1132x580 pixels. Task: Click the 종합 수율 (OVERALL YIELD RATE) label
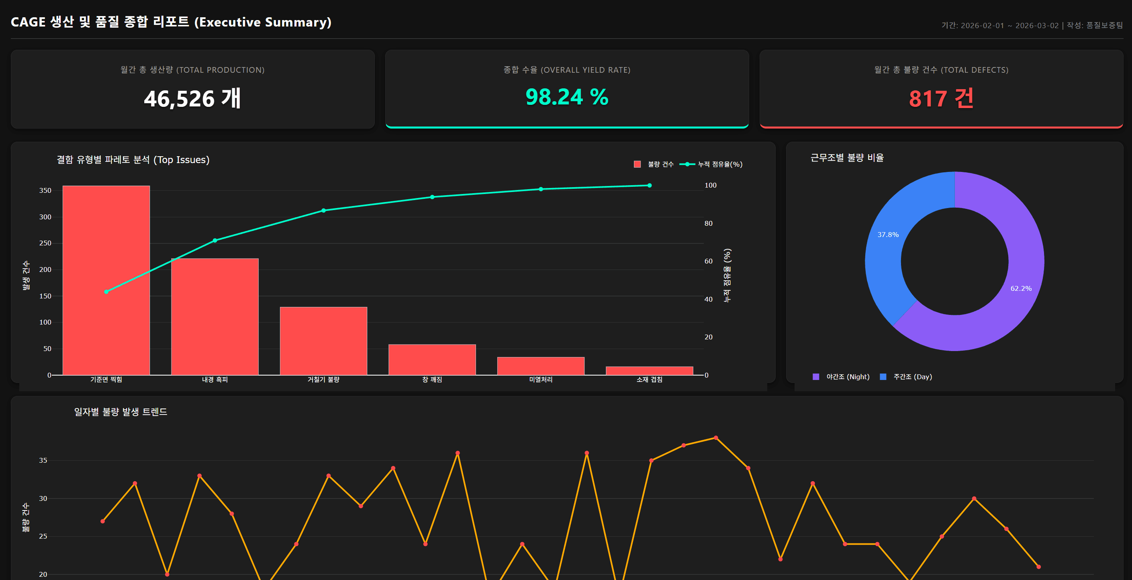(x=567, y=70)
